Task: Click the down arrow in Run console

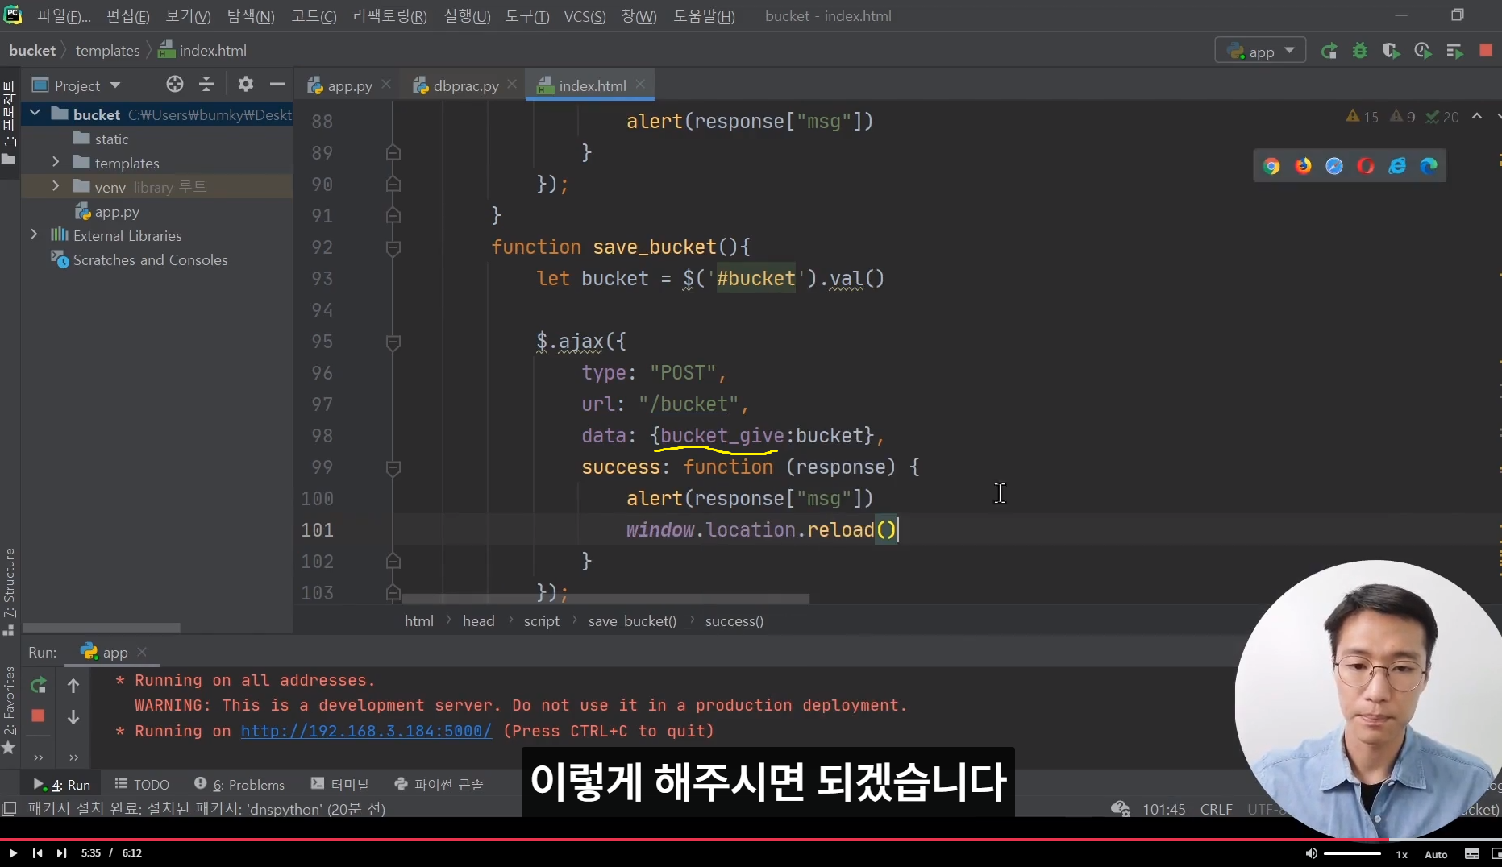Action: tap(73, 716)
